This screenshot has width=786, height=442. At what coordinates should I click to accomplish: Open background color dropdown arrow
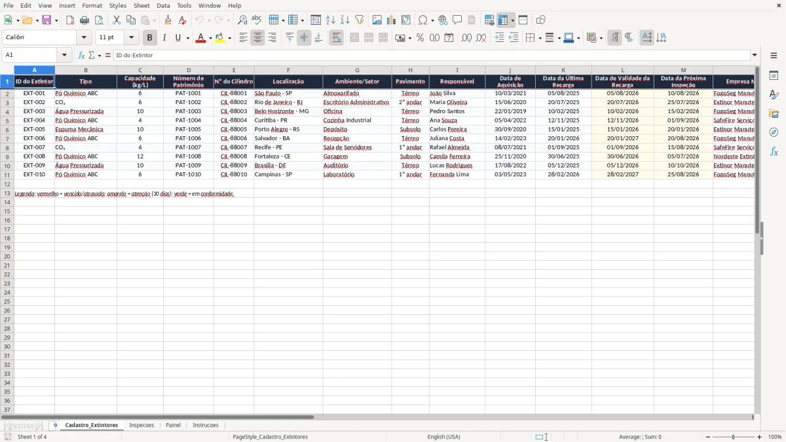click(x=229, y=38)
